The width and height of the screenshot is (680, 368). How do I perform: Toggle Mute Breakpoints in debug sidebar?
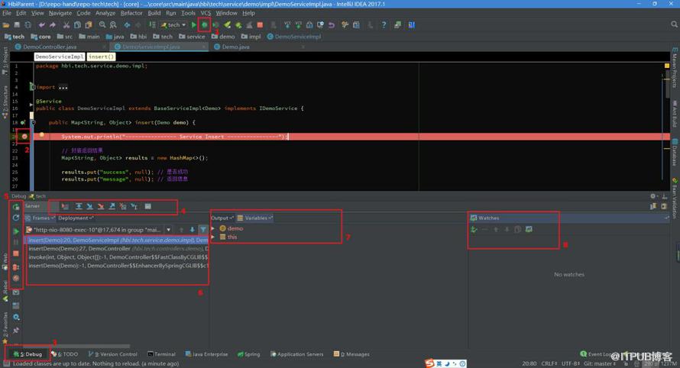16,278
